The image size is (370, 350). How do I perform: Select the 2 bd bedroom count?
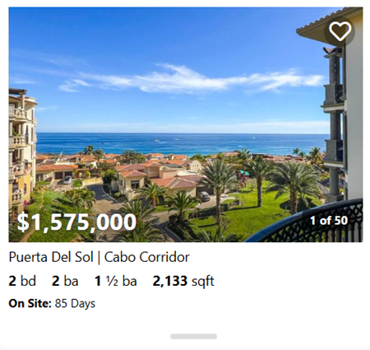pos(22,281)
